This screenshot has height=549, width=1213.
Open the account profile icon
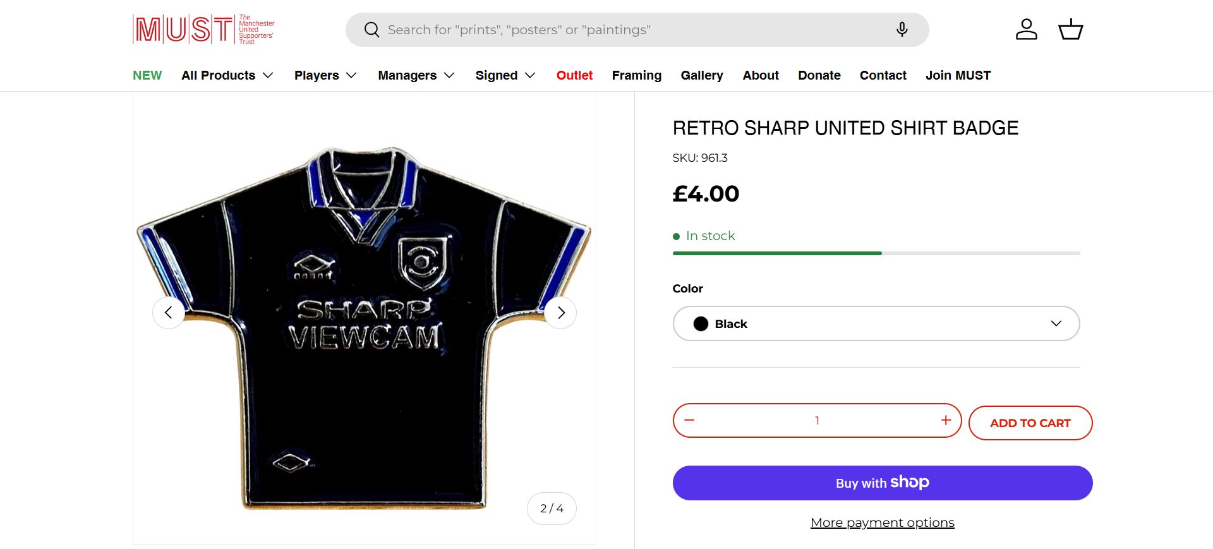[1026, 30]
